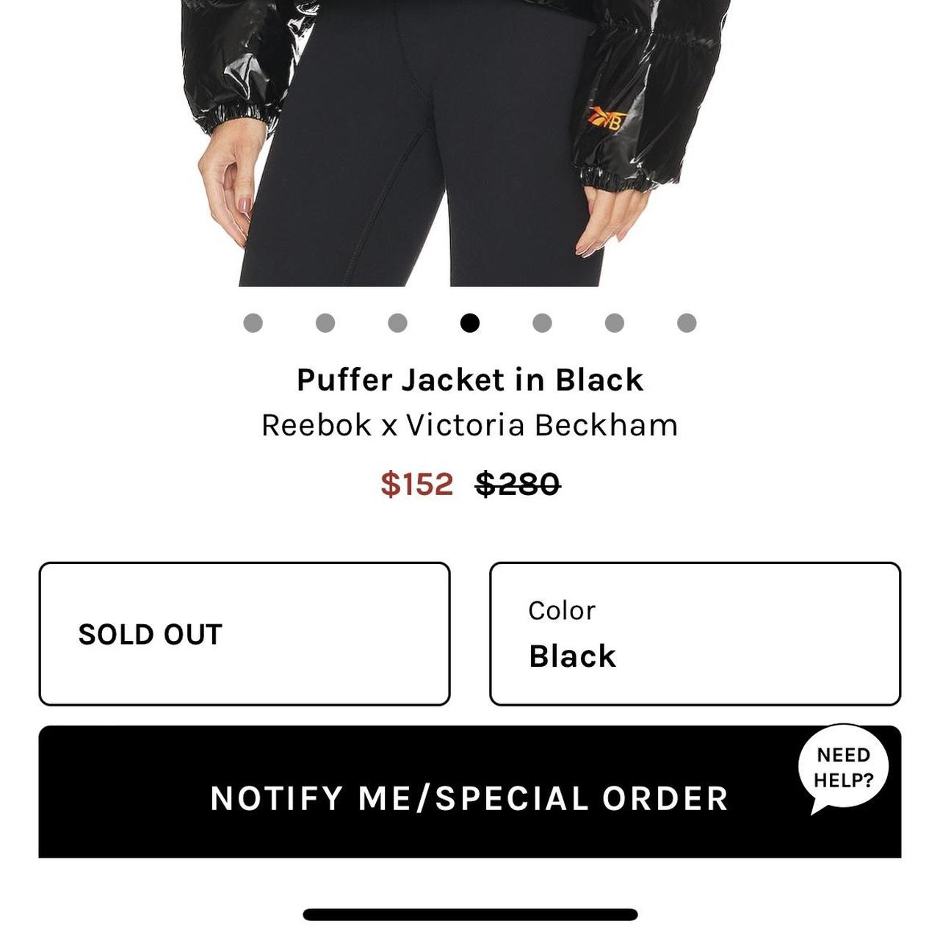Select the original crossed-out price $280
Viewport: 940px width, 940px height.
click(517, 484)
